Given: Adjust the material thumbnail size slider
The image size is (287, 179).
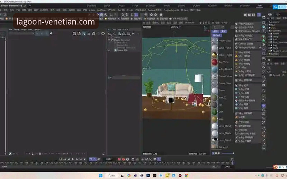Looking at the screenshot, I should pyautogui.click(x=227, y=153).
